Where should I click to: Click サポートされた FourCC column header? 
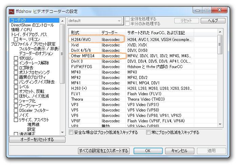160,33
